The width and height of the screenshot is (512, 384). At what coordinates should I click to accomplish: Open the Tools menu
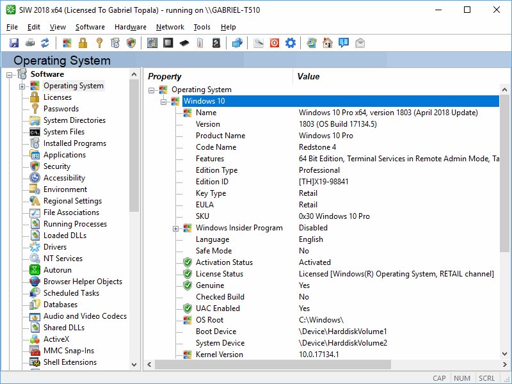point(202,27)
